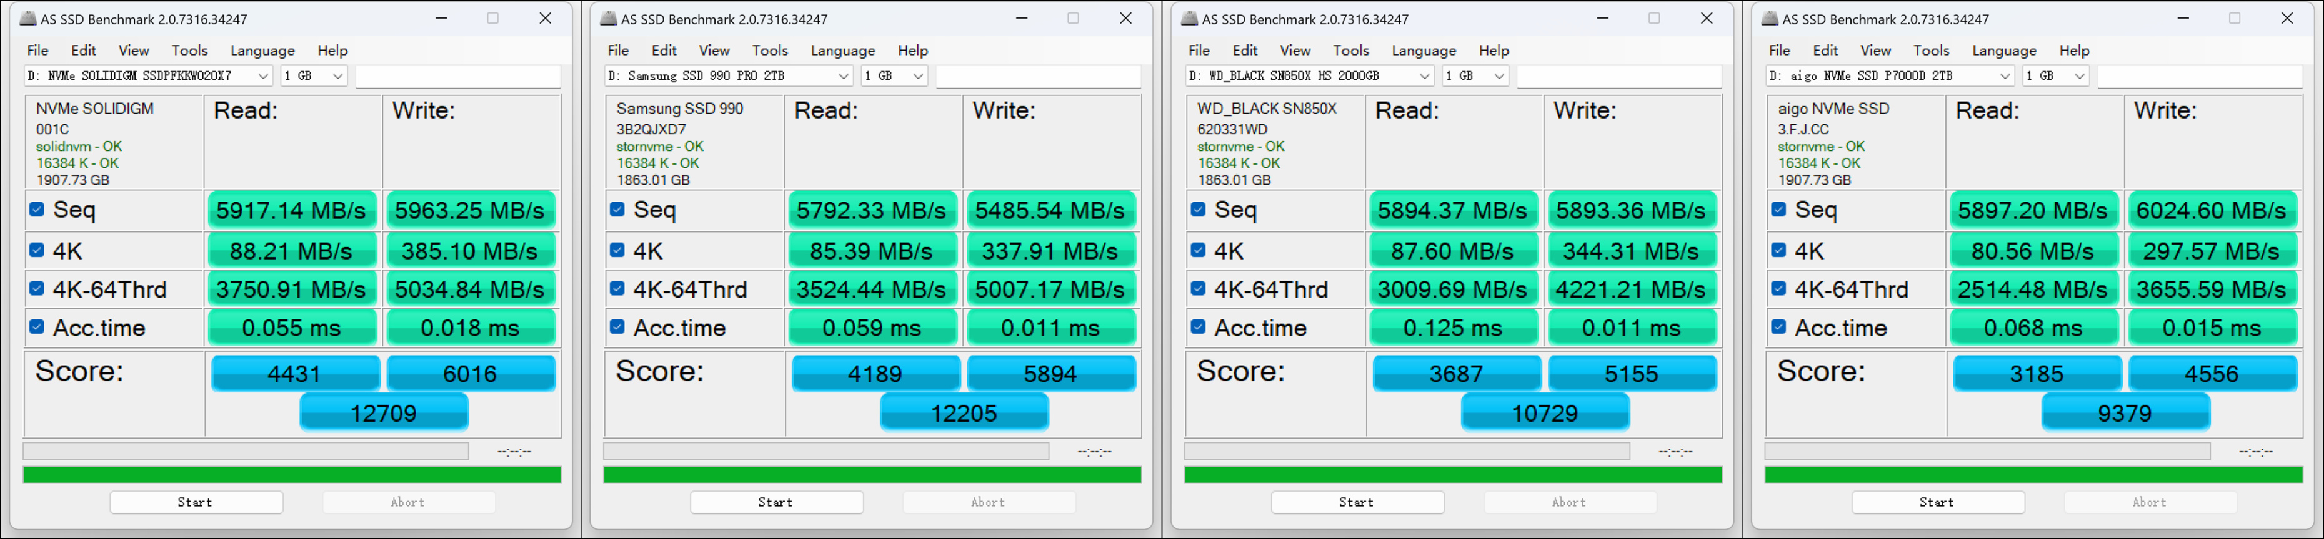
Task: Click the 3009.69 MB/s 4K-64Thrd read result
Action: tap(1452, 289)
